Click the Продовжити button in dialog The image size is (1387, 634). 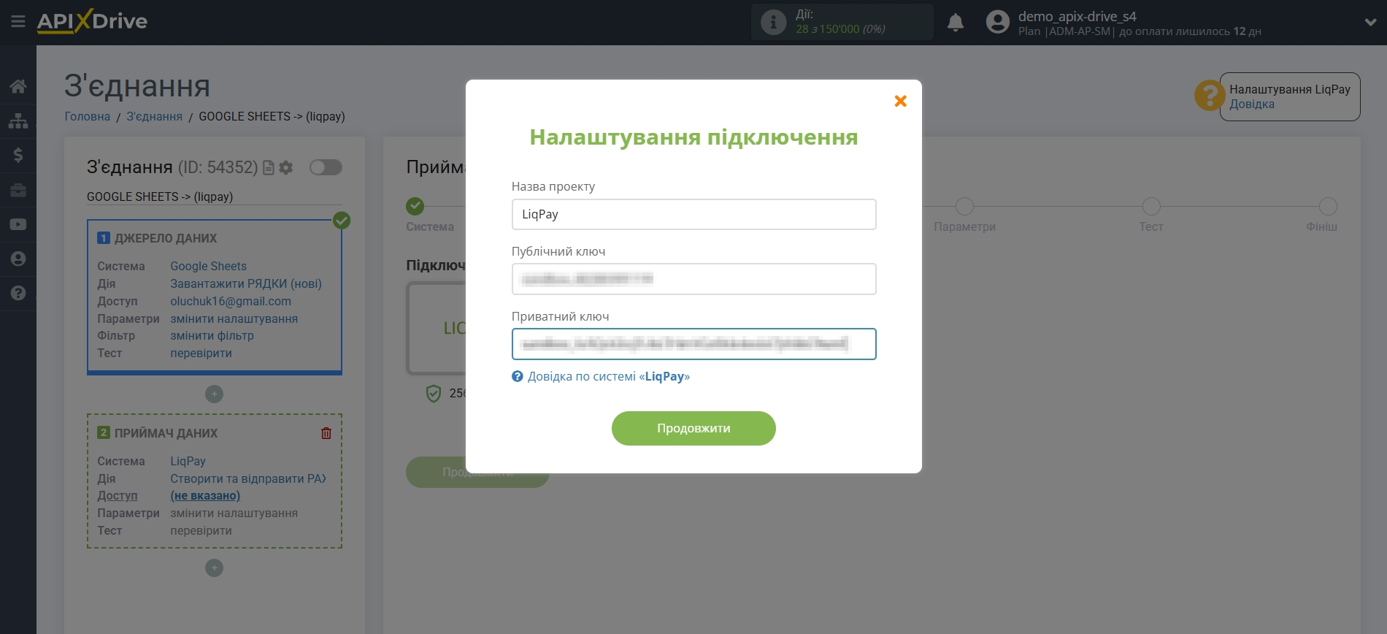pos(693,428)
